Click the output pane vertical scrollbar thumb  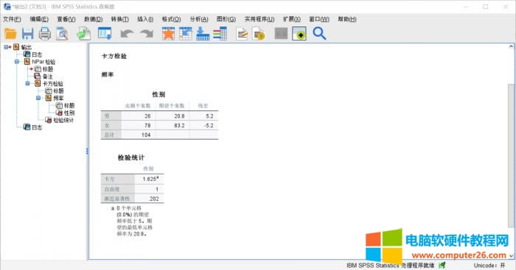(x=511, y=155)
